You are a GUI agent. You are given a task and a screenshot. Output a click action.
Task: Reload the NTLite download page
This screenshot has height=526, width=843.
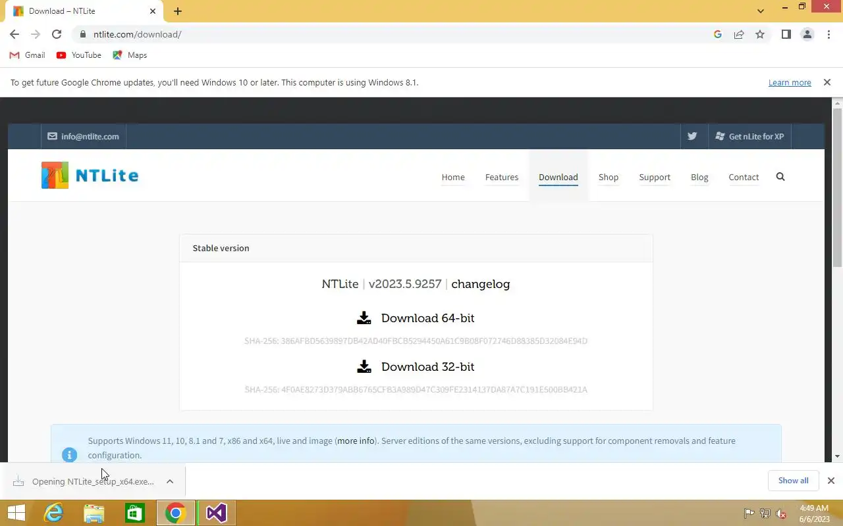(x=57, y=34)
